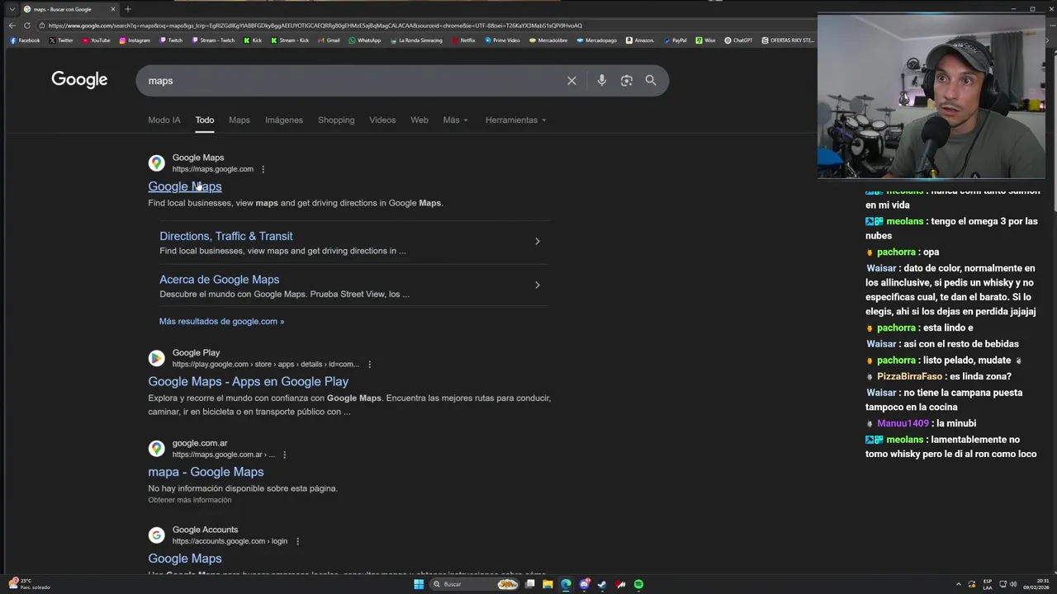Open three-dot menu next to maps.google.com.ar result

[284, 455]
